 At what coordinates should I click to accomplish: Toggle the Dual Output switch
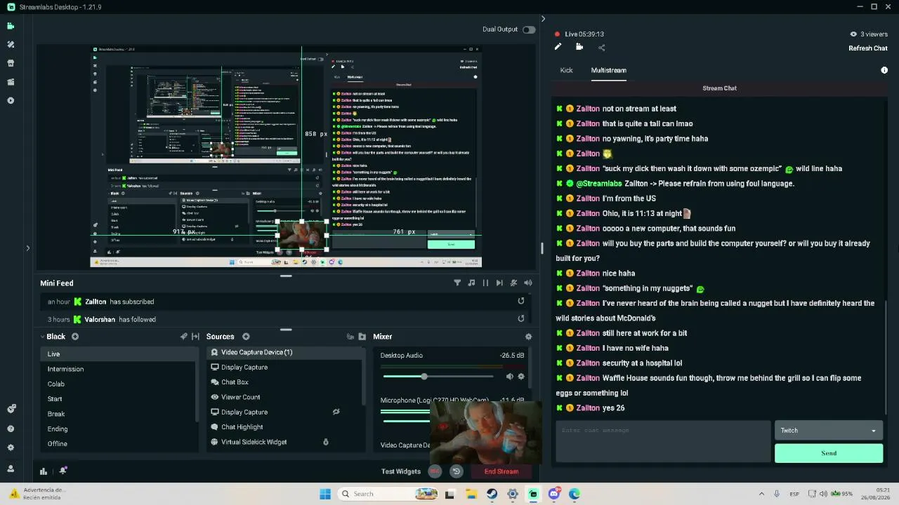click(x=529, y=29)
